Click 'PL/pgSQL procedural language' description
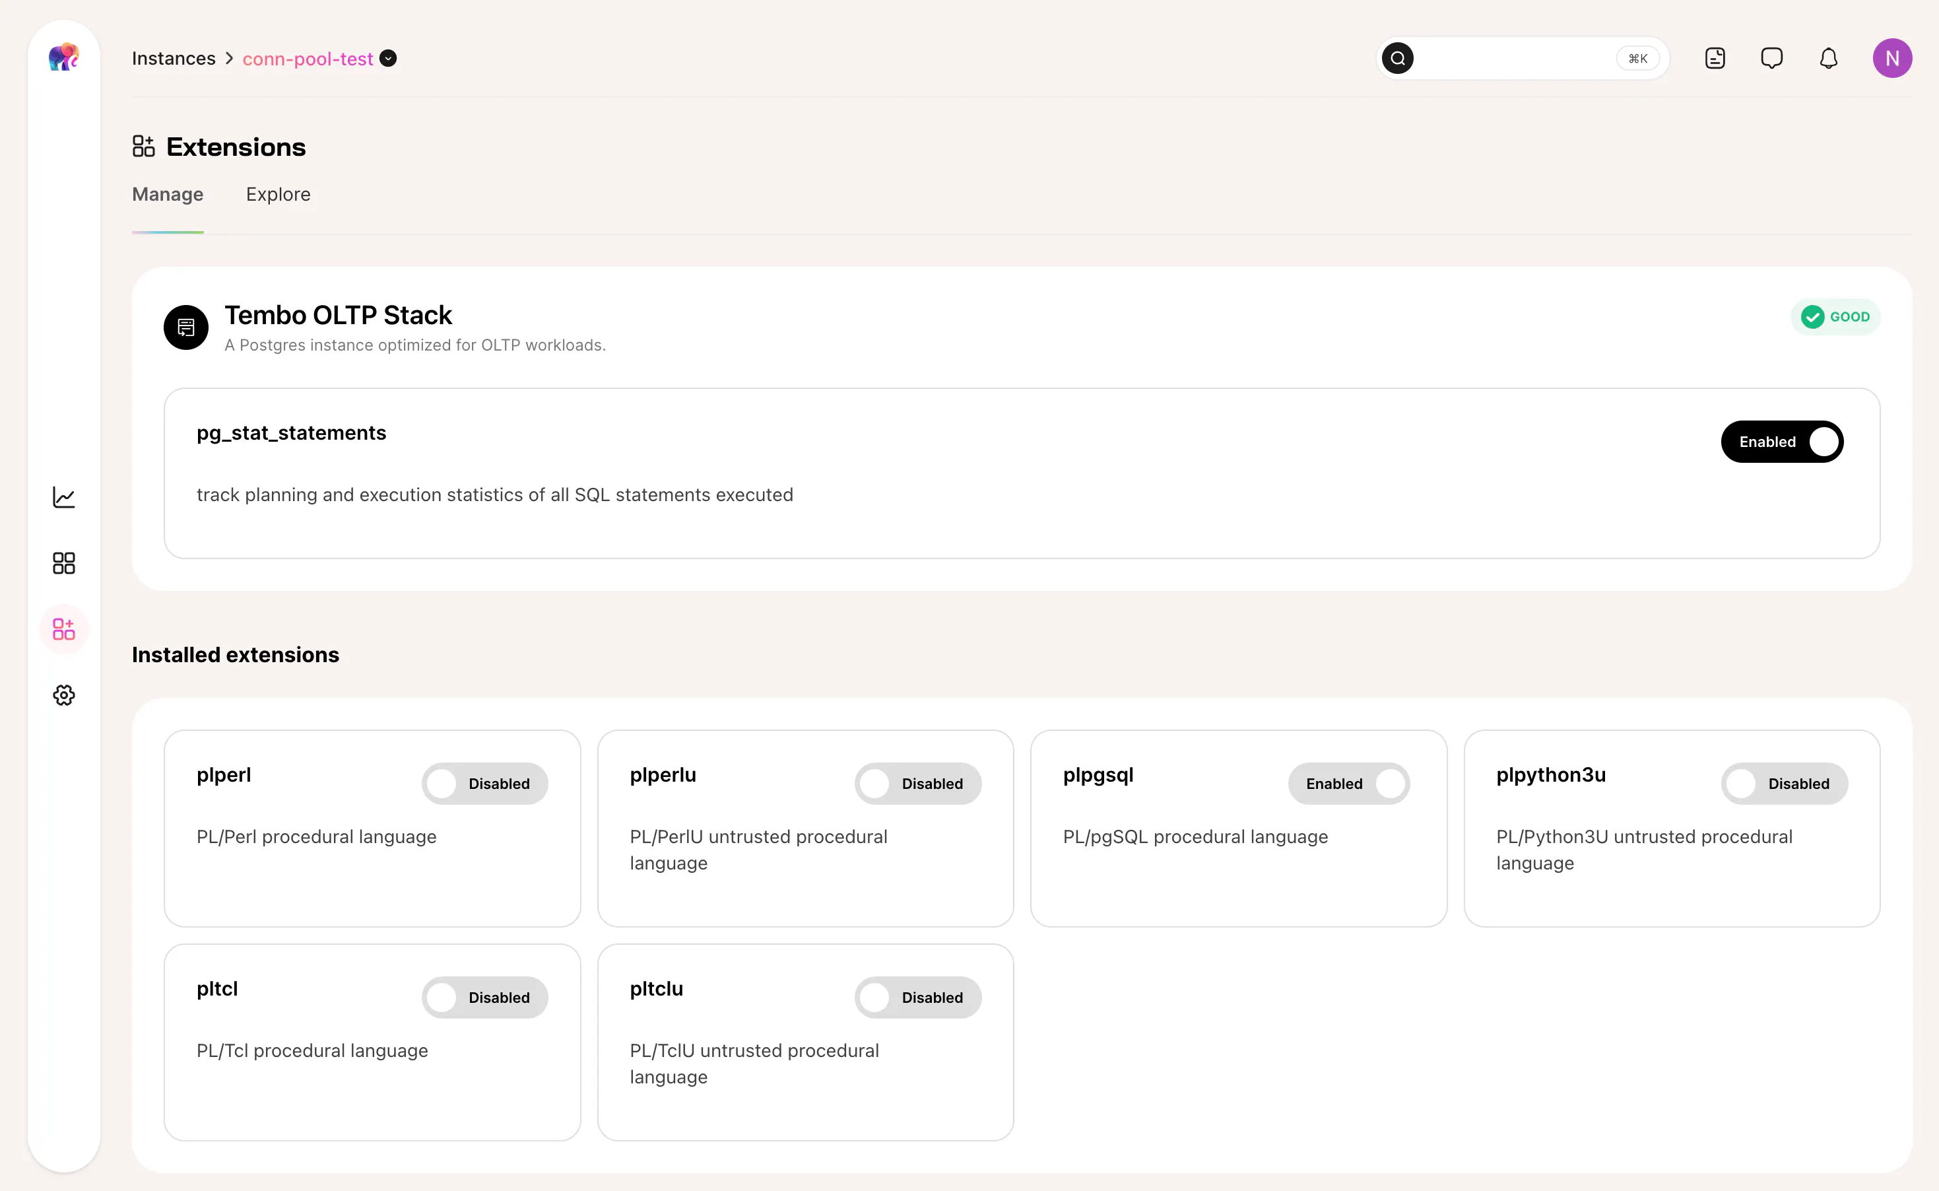The width and height of the screenshot is (1939, 1191). (1195, 836)
